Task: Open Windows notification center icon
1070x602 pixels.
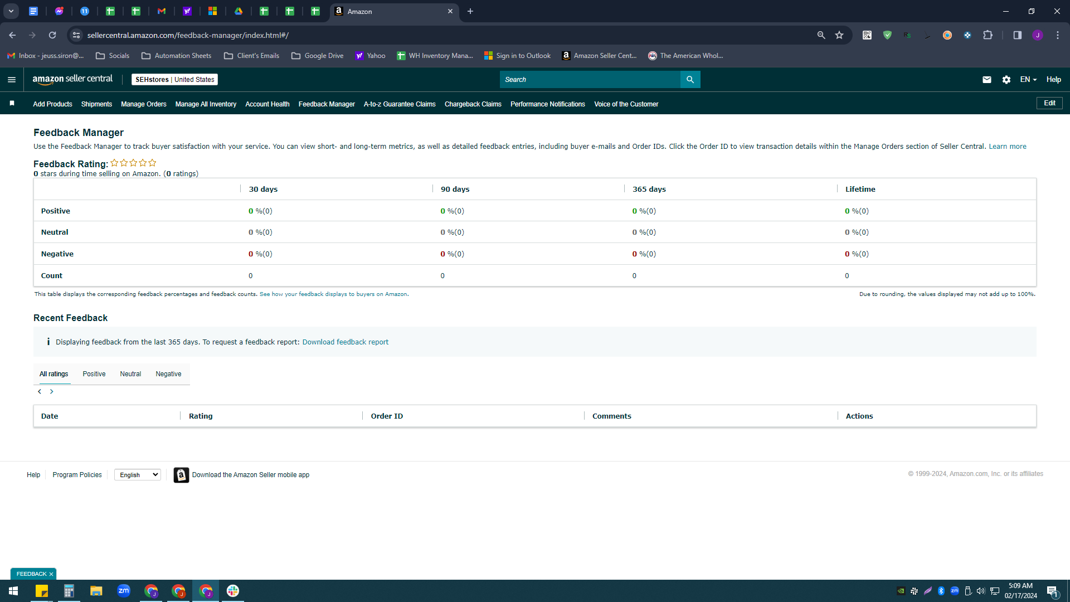Action: 1052,591
